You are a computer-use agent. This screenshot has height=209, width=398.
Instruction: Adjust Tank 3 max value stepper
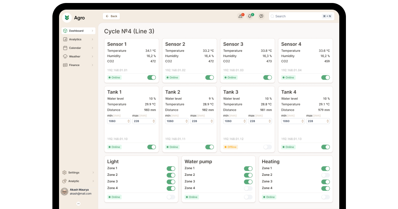coord(270,121)
